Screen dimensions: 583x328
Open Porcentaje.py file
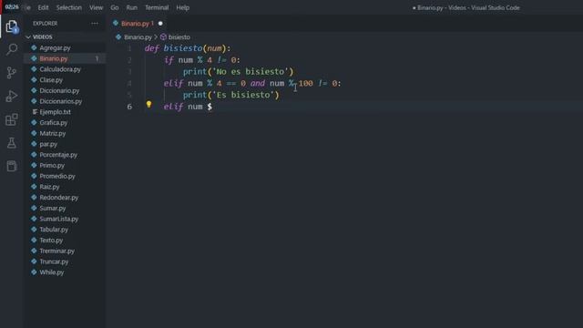pyautogui.click(x=58, y=155)
